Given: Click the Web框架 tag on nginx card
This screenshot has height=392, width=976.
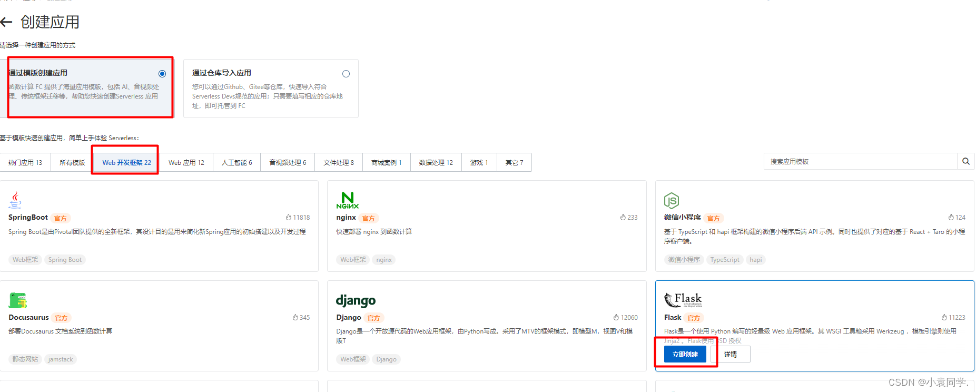Looking at the screenshot, I should click(x=353, y=260).
